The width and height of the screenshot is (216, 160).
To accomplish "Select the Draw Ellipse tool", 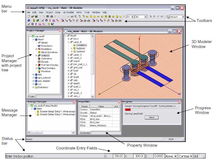I will (x=98, y=16).
